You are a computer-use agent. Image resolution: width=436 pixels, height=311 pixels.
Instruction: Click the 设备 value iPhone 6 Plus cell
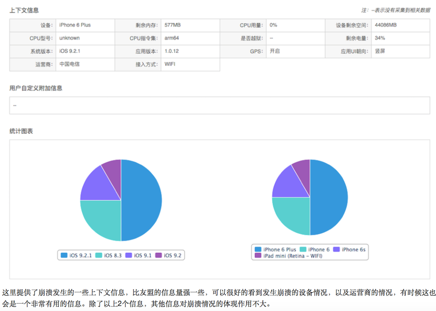point(75,25)
